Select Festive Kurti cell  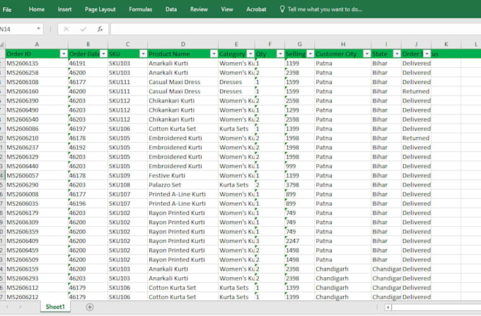point(182,175)
